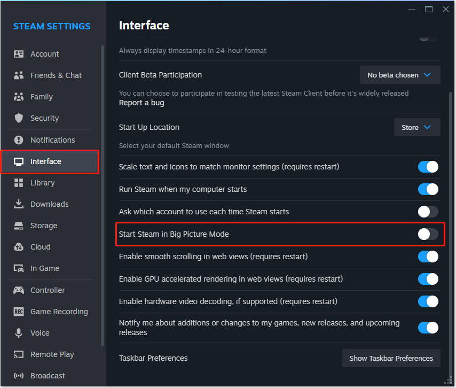Click the Interface monitor icon

[19, 161]
